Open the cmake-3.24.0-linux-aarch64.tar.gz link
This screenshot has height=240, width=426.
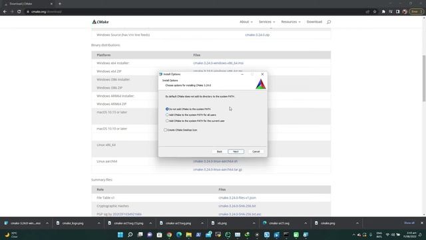tap(218, 169)
